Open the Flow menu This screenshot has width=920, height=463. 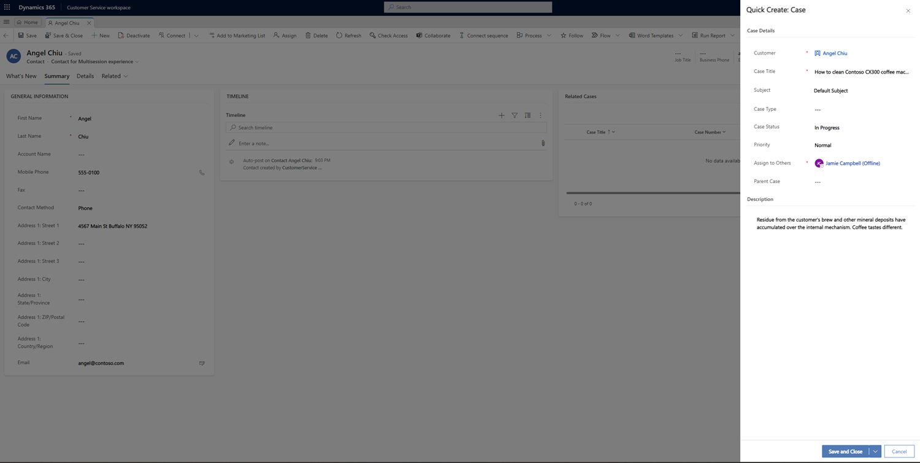click(x=605, y=36)
